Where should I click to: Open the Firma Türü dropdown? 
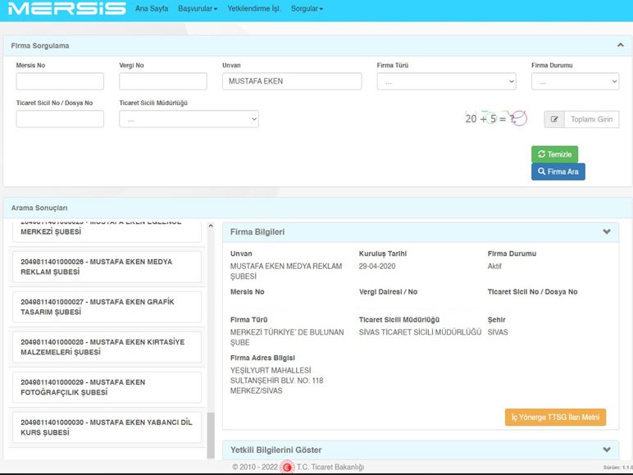tap(447, 81)
